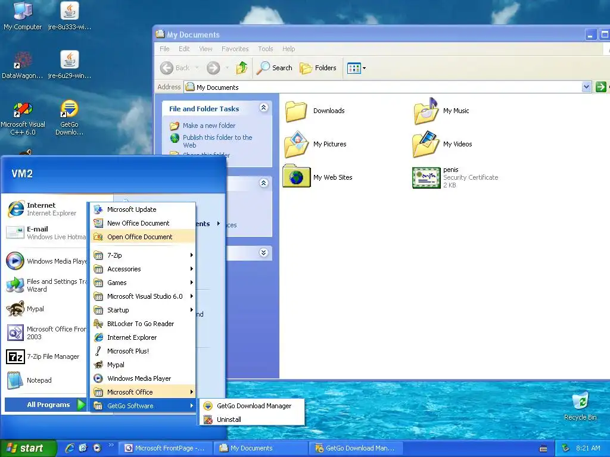610x457 pixels.
Task: Launch BitLocker To Go Reader
Action: pyautogui.click(x=143, y=324)
